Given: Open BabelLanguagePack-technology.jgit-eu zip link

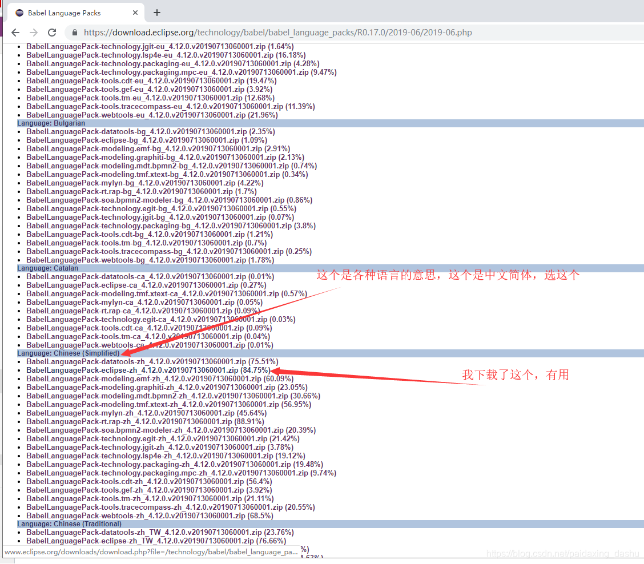Looking at the screenshot, I should (160, 46).
